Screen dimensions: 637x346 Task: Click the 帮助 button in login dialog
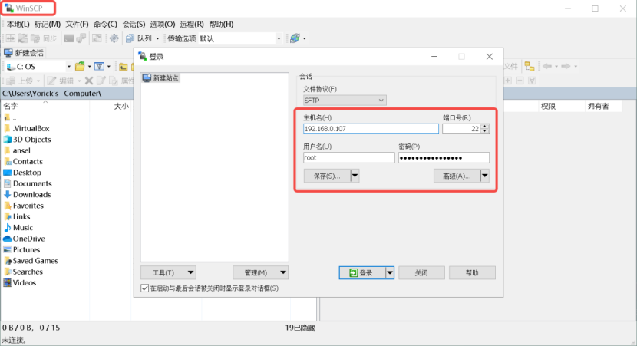click(x=472, y=273)
